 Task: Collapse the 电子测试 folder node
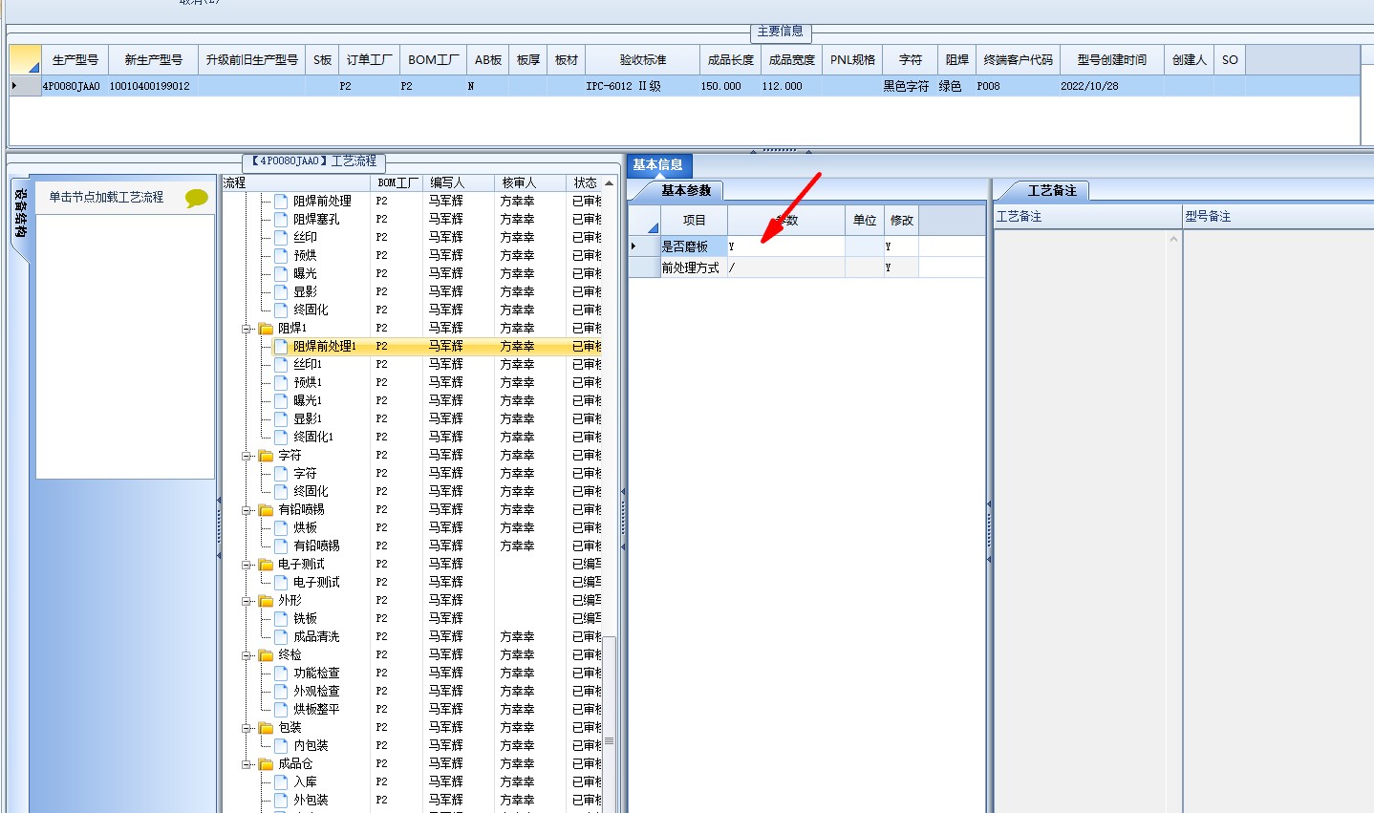(x=247, y=565)
